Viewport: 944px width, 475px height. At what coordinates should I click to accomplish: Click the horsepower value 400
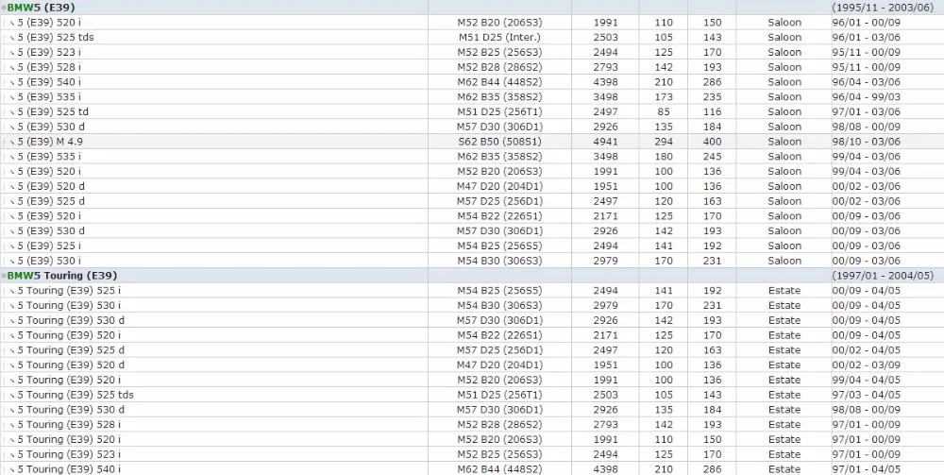coord(712,142)
